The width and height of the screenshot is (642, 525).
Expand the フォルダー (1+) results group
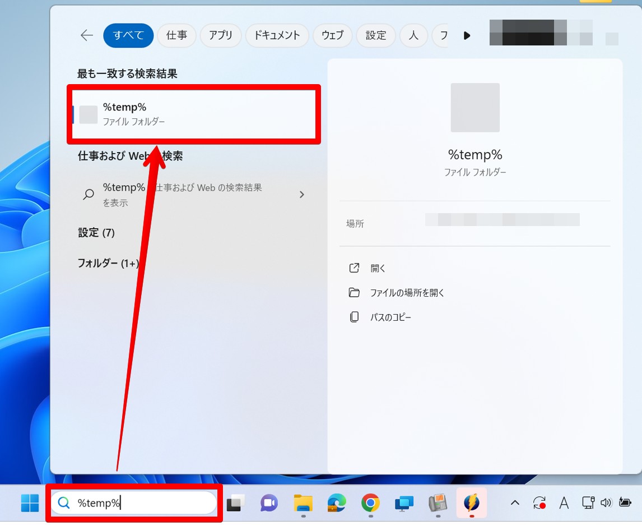pos(109,263)
